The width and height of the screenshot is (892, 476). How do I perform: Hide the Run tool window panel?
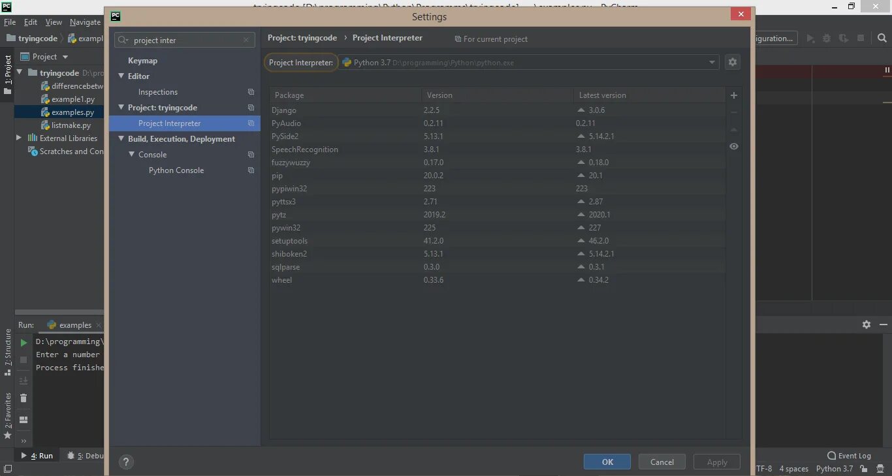(884, 325)
